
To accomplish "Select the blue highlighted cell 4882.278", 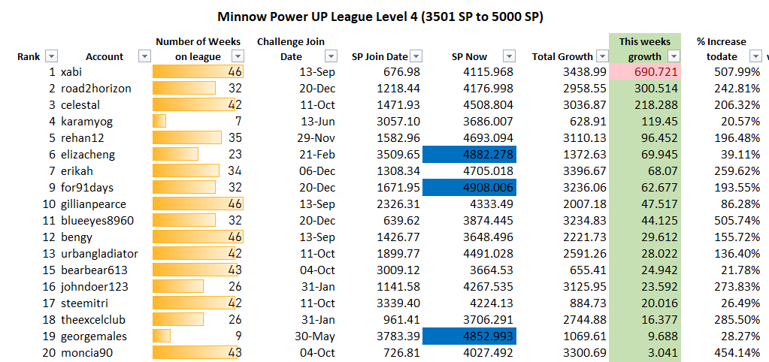I will [469, 155].
